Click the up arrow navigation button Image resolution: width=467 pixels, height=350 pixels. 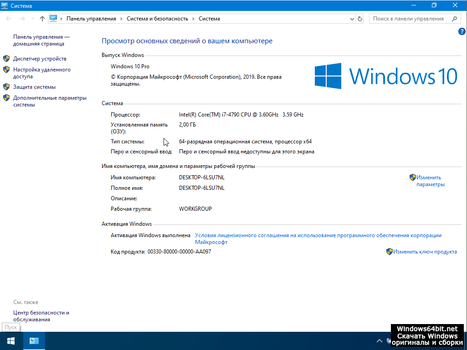42,19
